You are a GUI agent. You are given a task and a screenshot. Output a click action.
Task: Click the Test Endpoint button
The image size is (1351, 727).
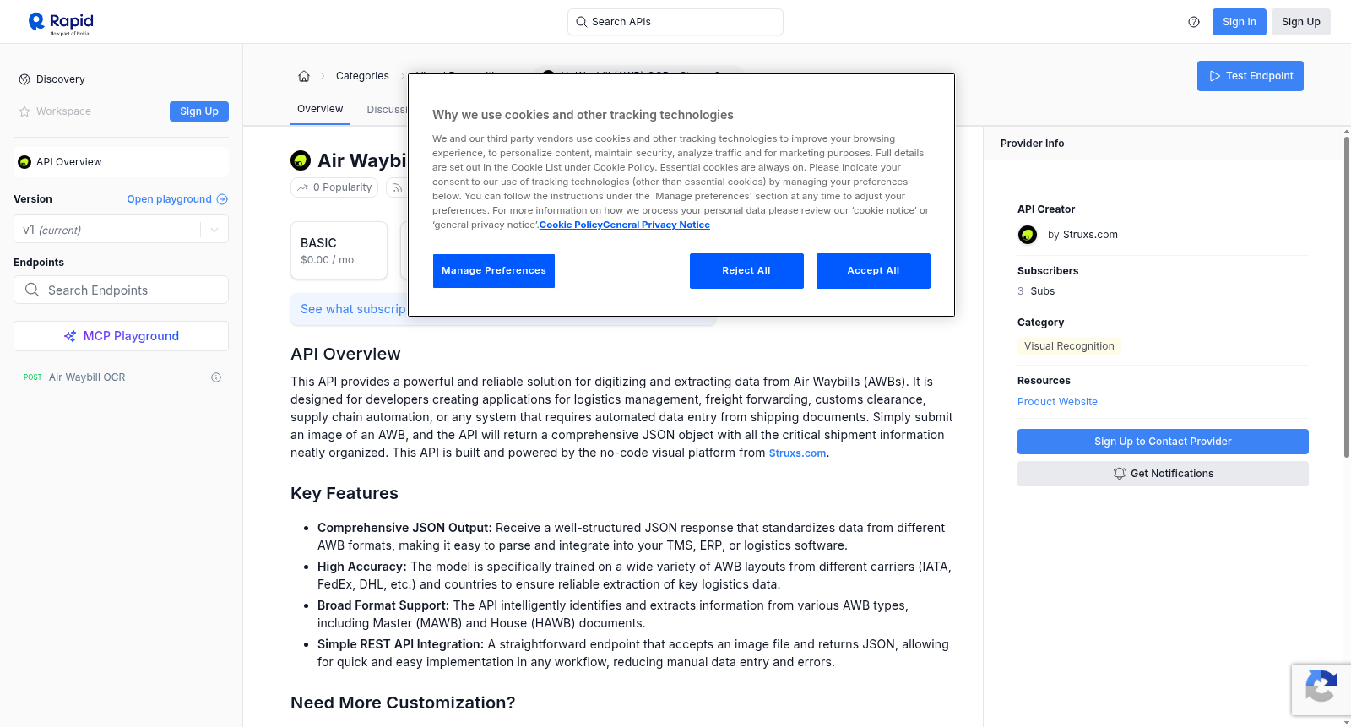click(1251, 76)
